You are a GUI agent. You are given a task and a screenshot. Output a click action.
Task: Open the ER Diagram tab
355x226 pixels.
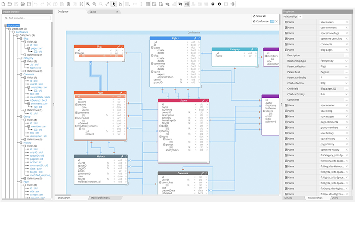[x=64, y=198]
